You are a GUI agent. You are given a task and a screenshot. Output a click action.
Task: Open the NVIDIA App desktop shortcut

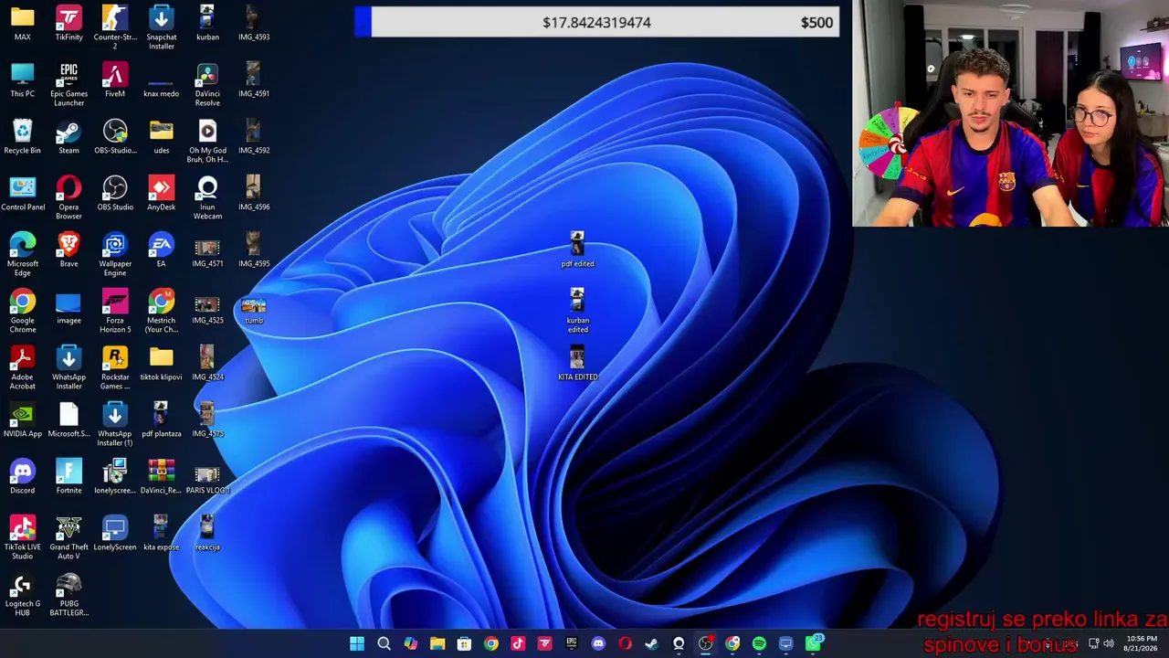(23, 420)
